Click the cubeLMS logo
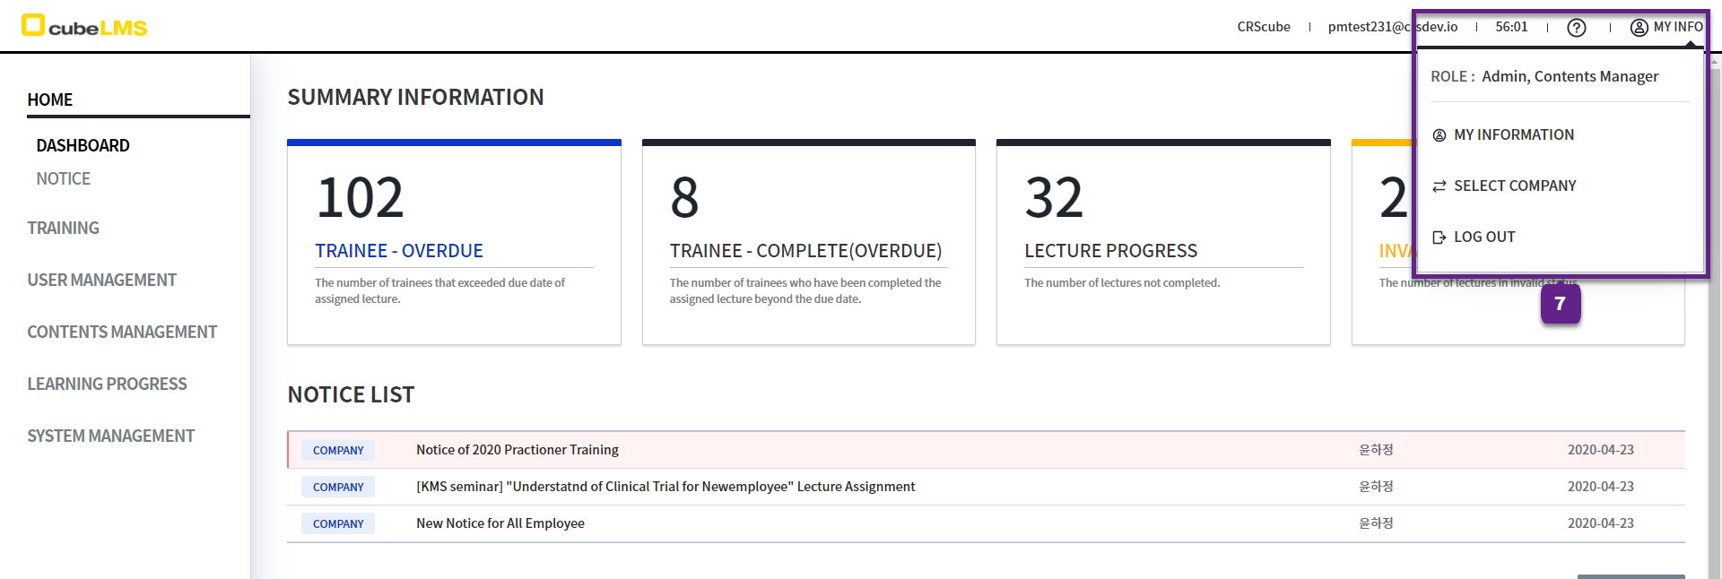The height and width of the screenshot is (579, 1722). (84, 26)
